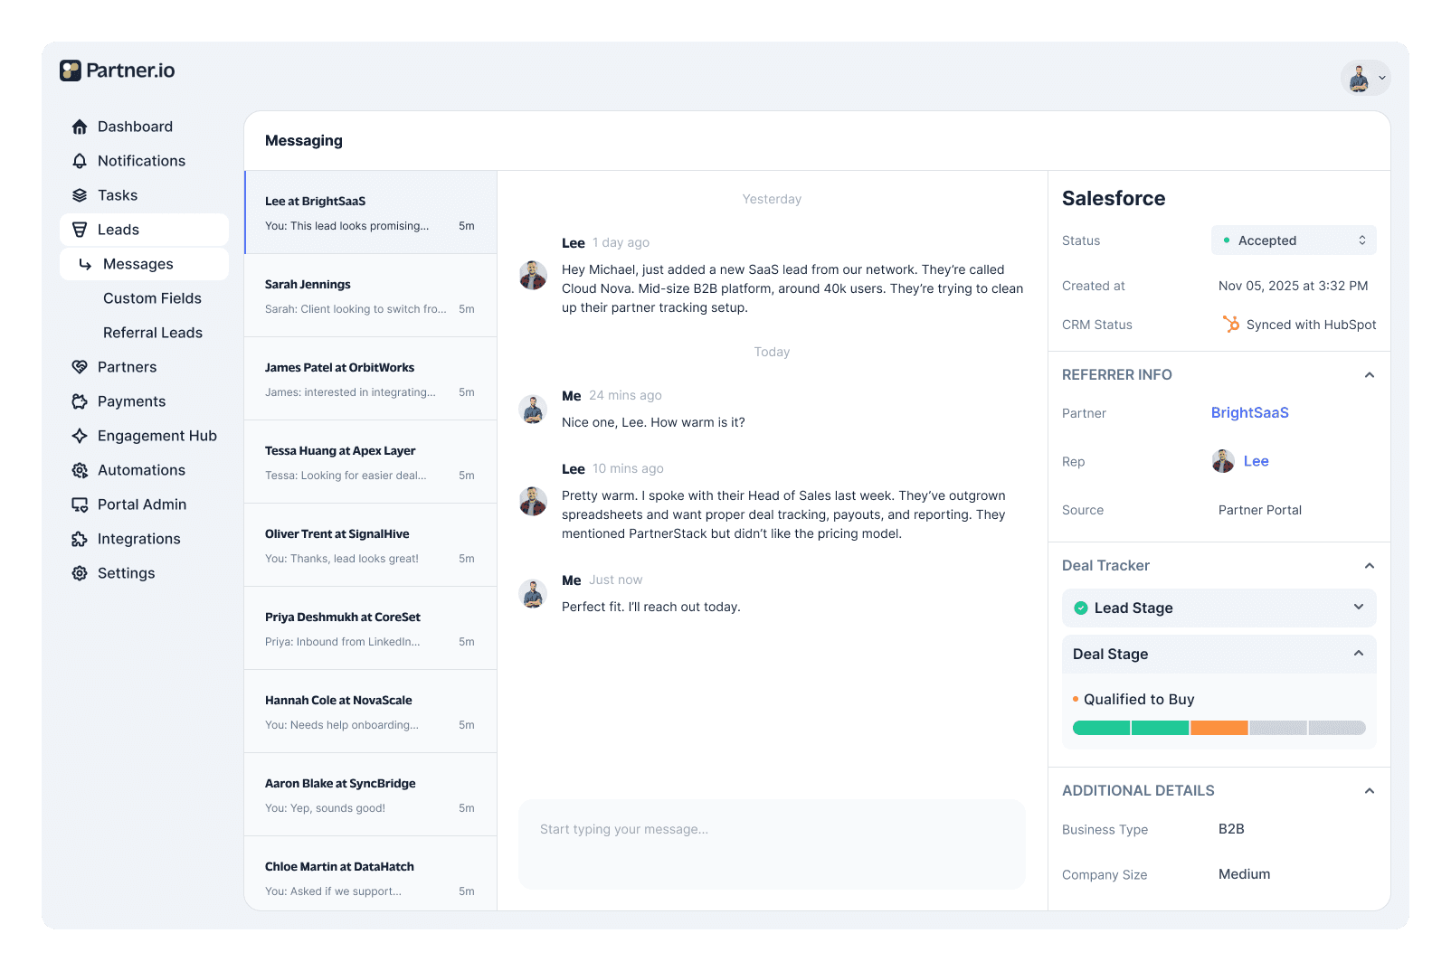Click the Integrations puzzle icon

[x=80, y=539]
